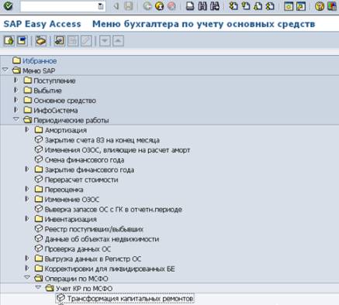The height and width of the screenshot is (305, 339).
Task: Select Трансформация капитальных ремонтов transaction
Action: [x=125, y=299]
